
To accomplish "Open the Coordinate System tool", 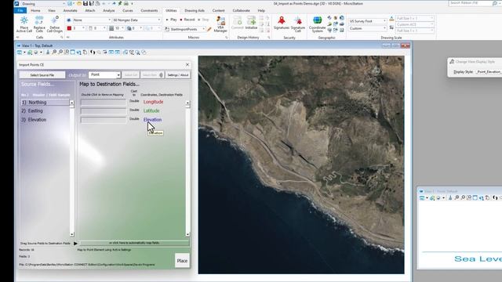I will pos(317,24).
